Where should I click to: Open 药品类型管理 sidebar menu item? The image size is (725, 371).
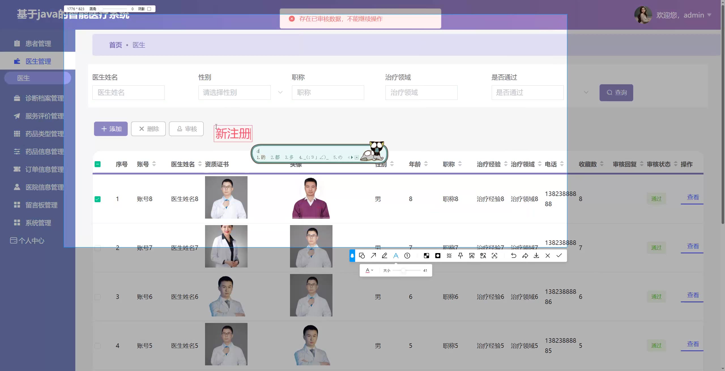[44, 134]
